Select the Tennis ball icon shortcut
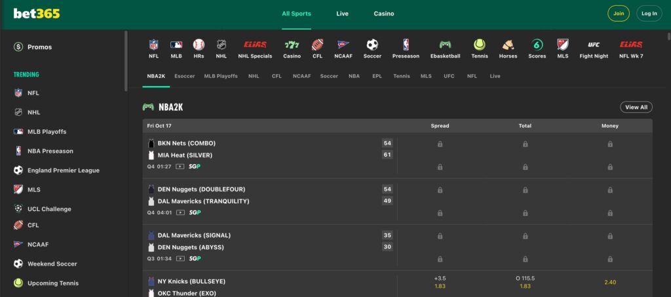The width and height of the screenshot is (671, 297). click(x=480, y=45)
